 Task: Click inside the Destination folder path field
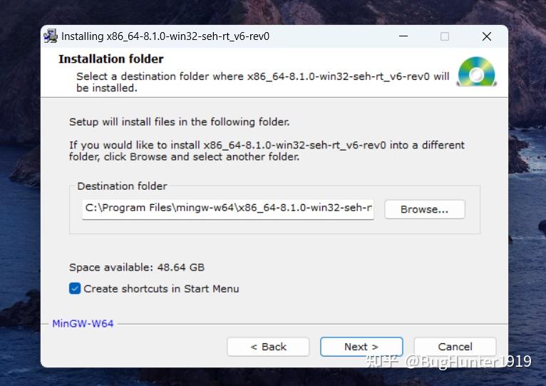tap(228, 208)
